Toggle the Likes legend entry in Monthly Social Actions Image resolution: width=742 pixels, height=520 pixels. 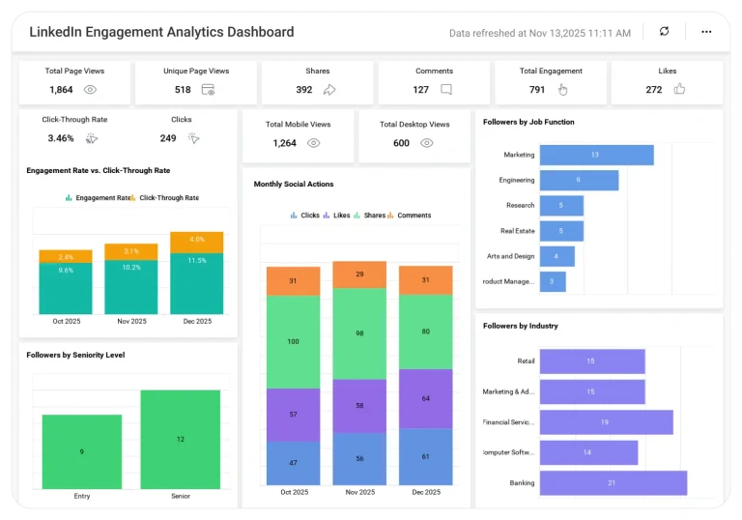[x=336, y=215]
